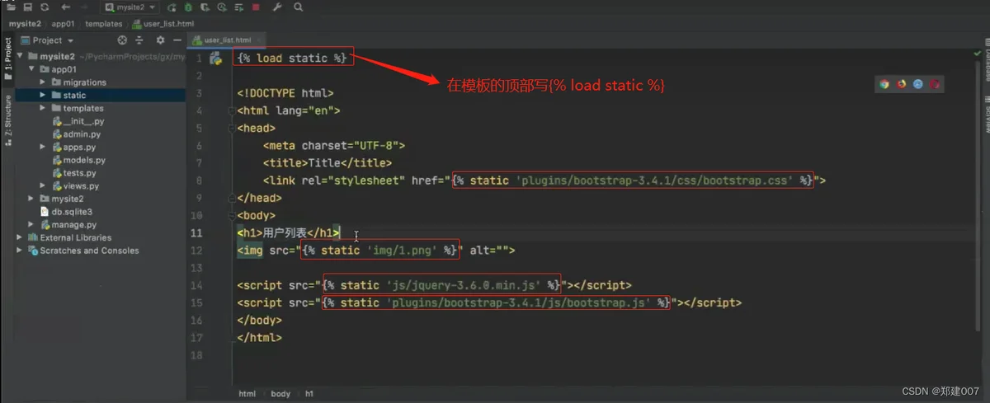Image resolution: width=990 pixels, height=403 pixels.
Task: Expand the views.py node arrow
Action: point(44,185)
